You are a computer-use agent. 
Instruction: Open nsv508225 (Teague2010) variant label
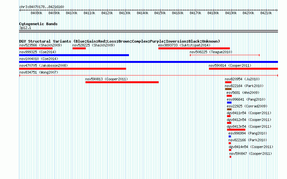coord(211,52)
